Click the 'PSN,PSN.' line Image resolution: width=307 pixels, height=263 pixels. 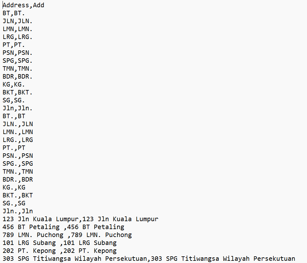coord(17,53)
